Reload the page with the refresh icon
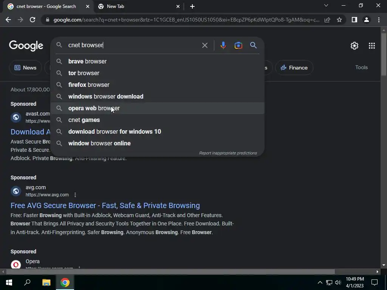The width and height of the screenshot is (387, 290). [33, 20]
